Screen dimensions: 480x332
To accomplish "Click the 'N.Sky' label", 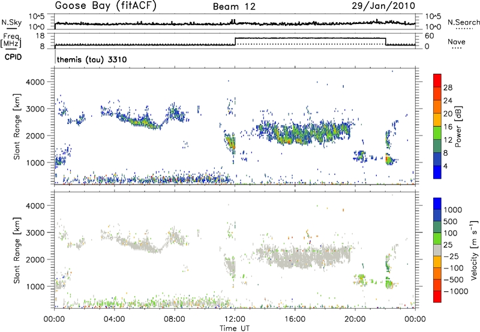I will point(11,22).
